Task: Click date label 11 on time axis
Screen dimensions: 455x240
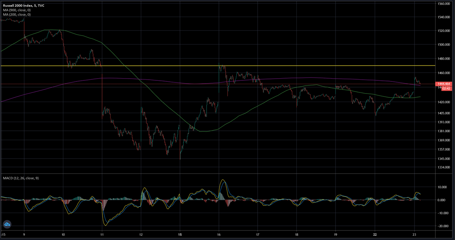Action: click(102, 235)
